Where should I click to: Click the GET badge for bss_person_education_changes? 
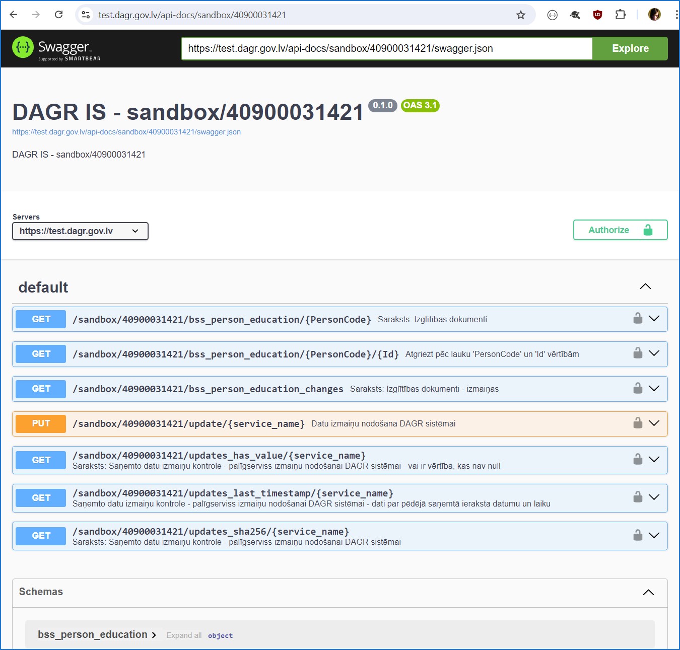tap(41, 389)
